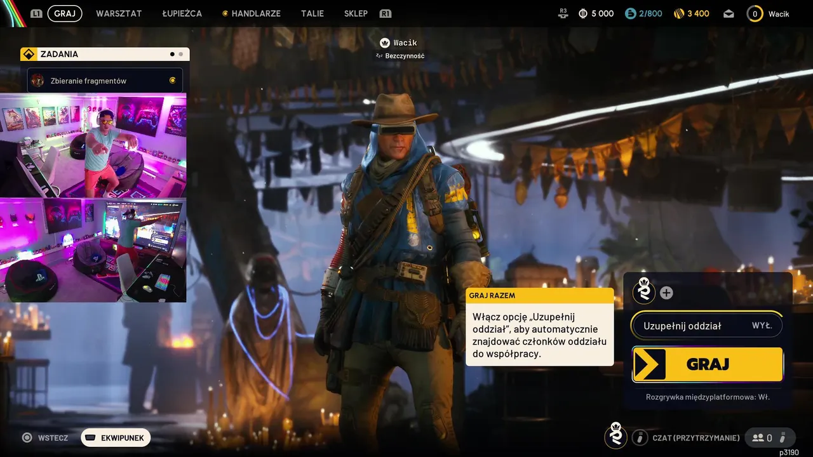Click Rozgrywka międzyplatformowa: Wł. text
The width and height of the screenshot is (813, 457).
tap(708, 397)
